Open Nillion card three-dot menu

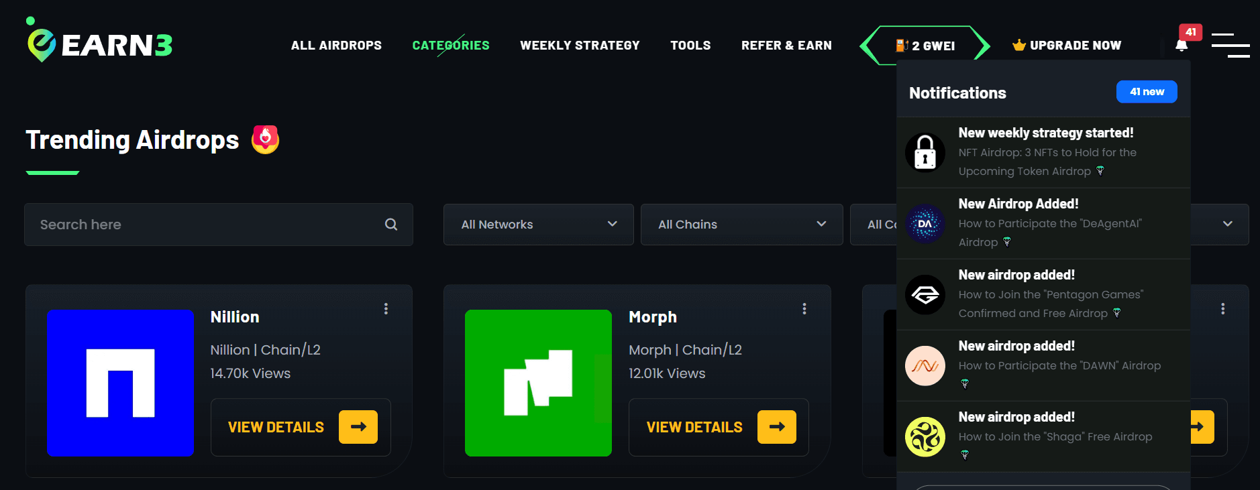coord(386,308)
